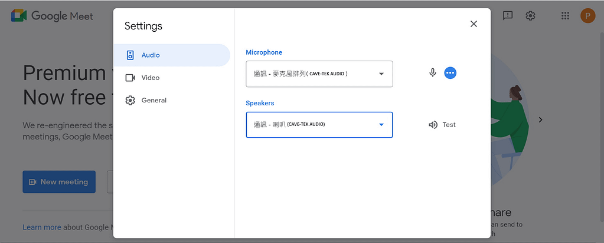This screenshot has height=243, width=604.
Task: Click the Speakers label text
Action: pos(260,104)
